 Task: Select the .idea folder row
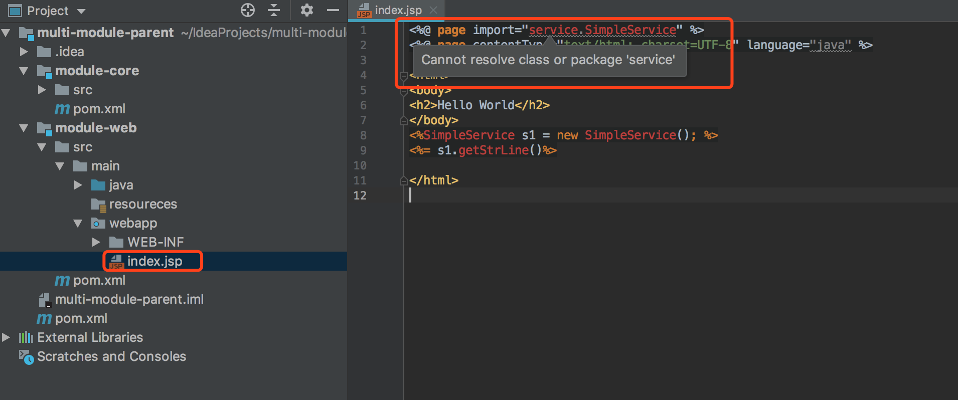click(174, 52)
